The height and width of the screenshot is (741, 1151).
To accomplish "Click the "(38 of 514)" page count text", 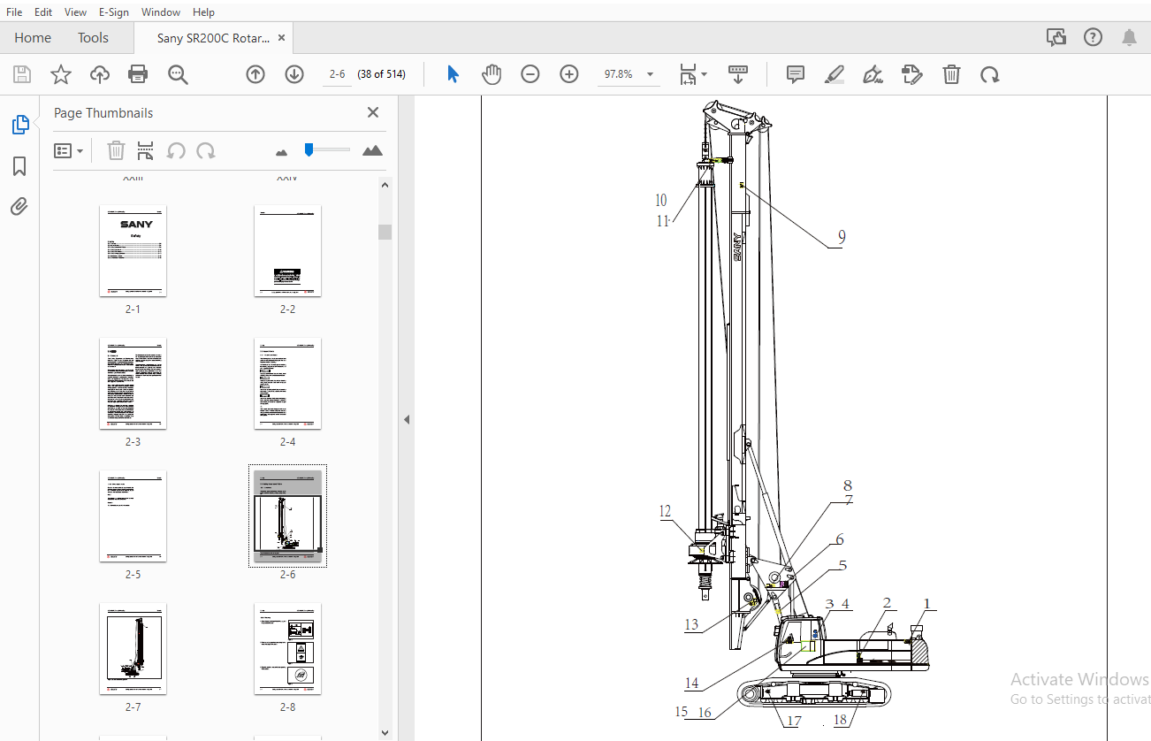I will tap(381, 74).
